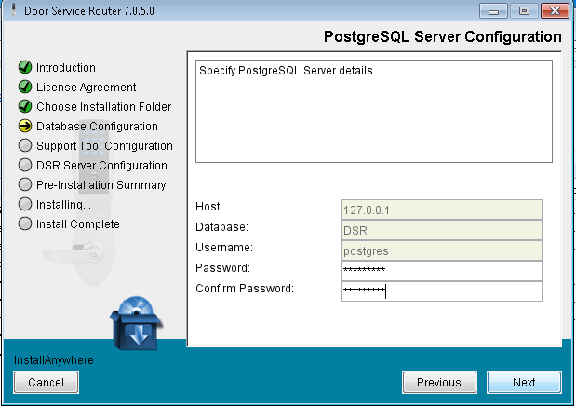This screenshot has height=406, width=576.
Task: Click the Next button
Action: click(524, 382)
